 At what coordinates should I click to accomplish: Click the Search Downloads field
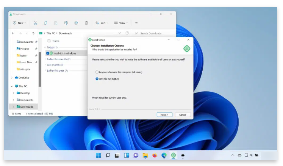coord(153,33)
